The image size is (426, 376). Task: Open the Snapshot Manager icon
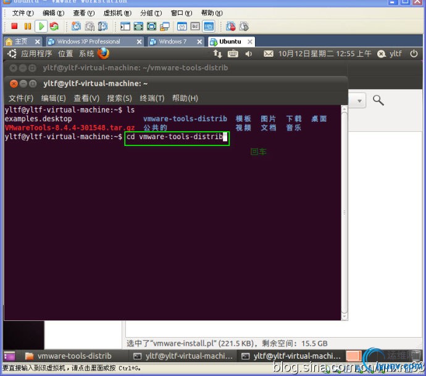click(102, 27)
